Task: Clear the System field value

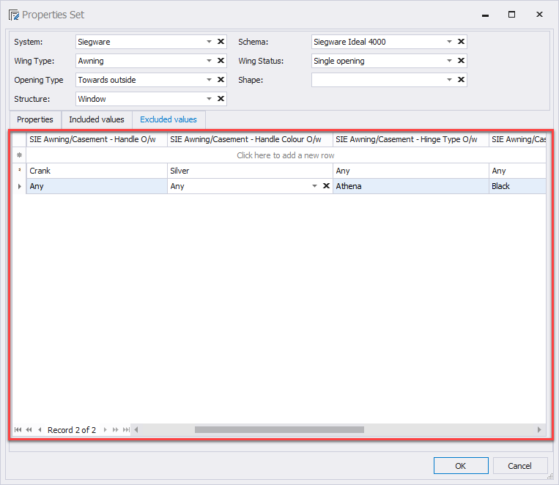Action: click(x=221, y=42)
